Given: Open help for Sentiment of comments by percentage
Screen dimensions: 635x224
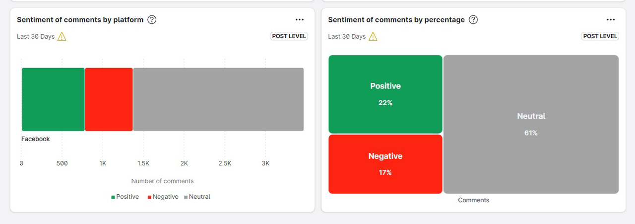Looking at the screenshot, I should 473,20.
